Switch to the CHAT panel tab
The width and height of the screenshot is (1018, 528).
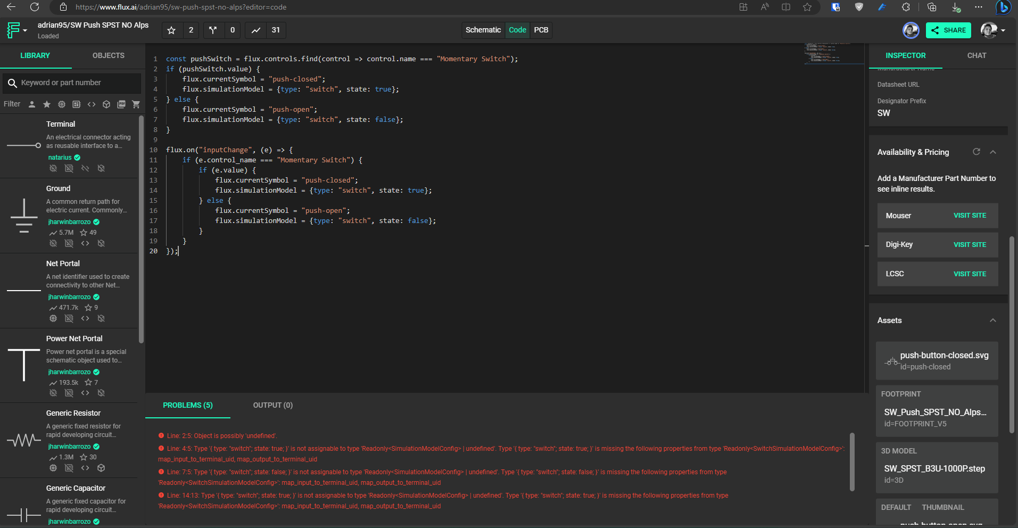(x=976, y=55)
